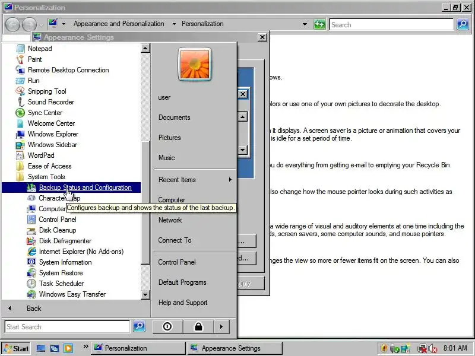Click scroll down arrow of programs list
This screenshot has height=356, width=475.
coord(145,294)
